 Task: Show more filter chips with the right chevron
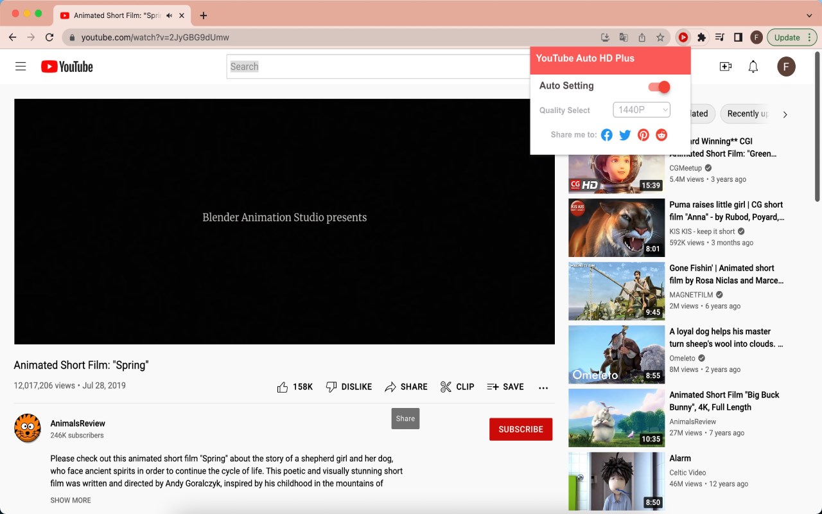[785, 114]
